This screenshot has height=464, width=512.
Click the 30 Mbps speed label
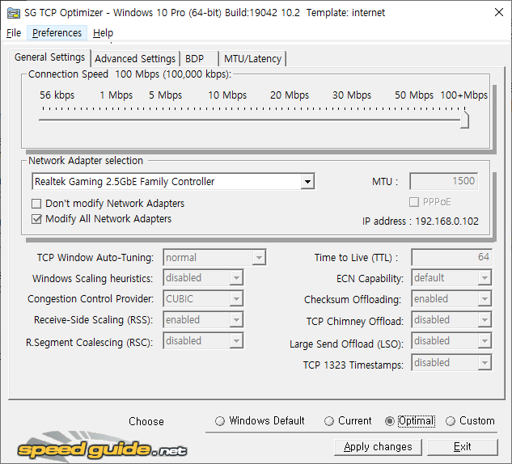(x=352, y=95)
